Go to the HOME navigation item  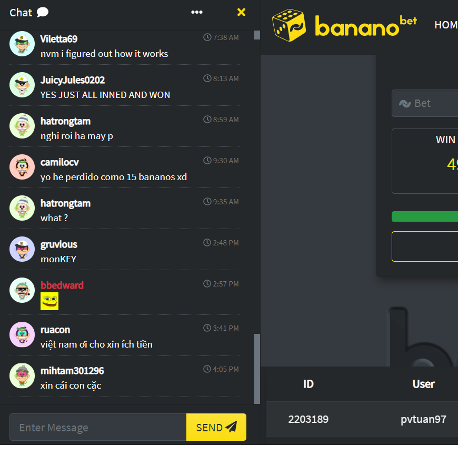(x=446, y=25)
